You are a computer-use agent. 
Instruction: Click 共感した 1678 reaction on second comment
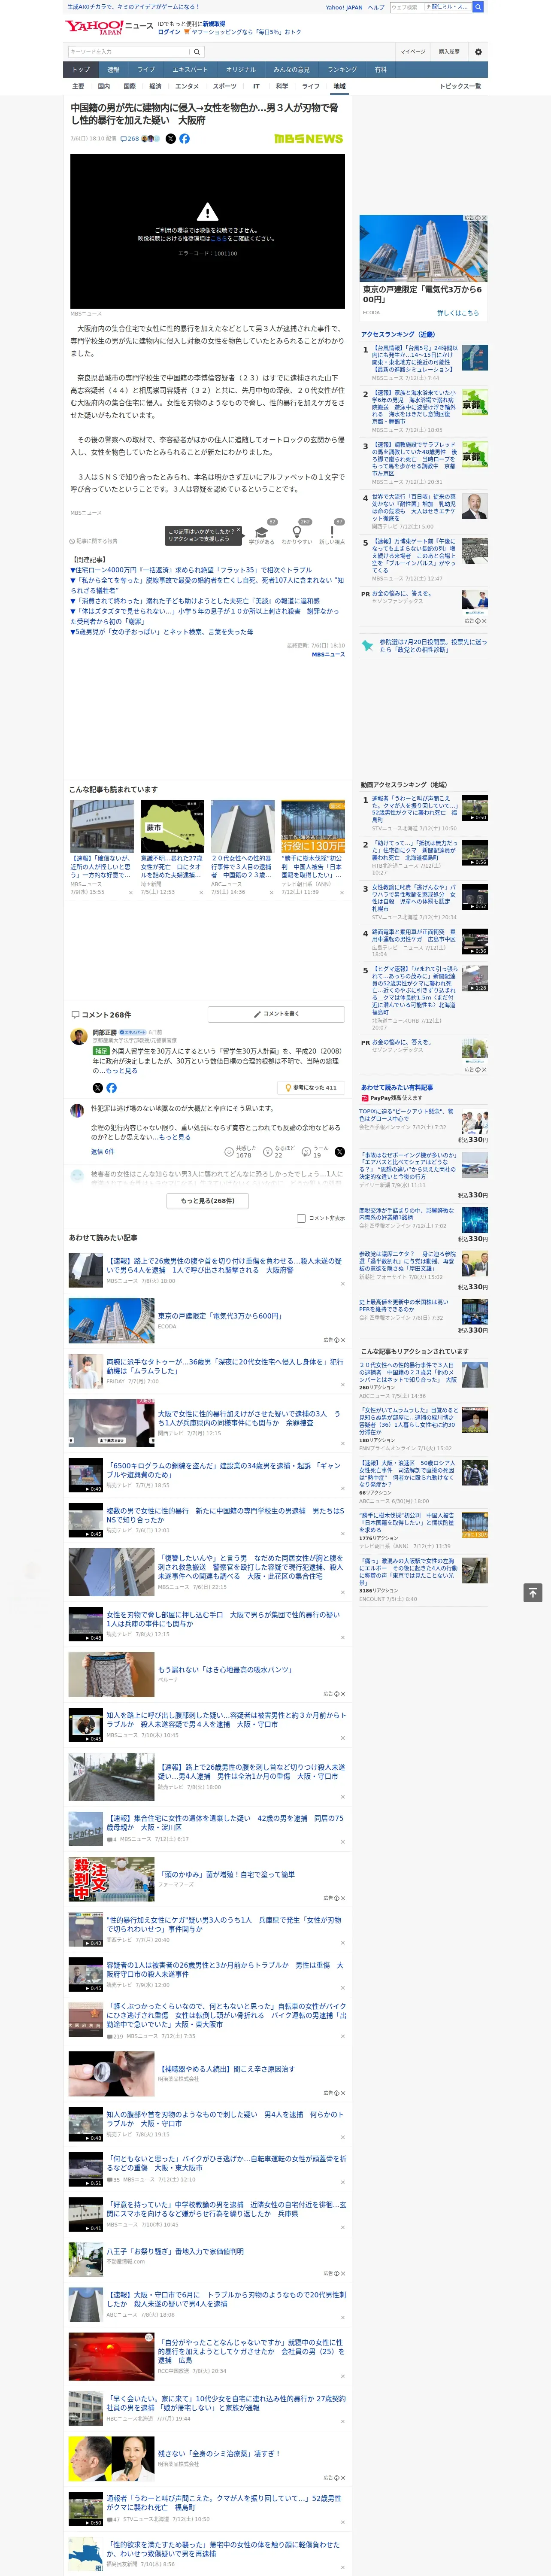(x=240, y=1151)
